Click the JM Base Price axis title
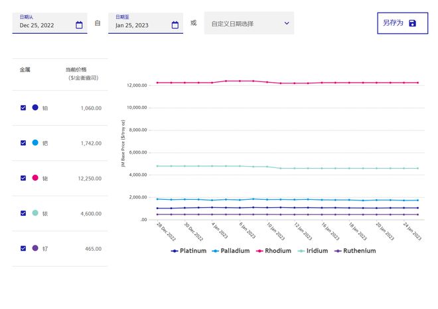 pyautogui.click(x=123, y=144)
